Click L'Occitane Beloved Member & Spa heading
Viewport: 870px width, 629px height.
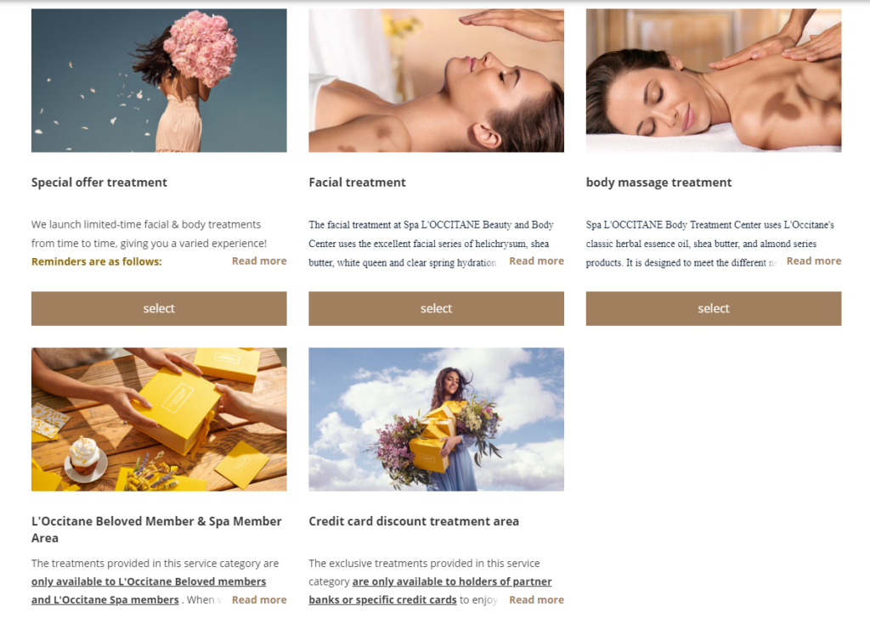coord(156,529)
